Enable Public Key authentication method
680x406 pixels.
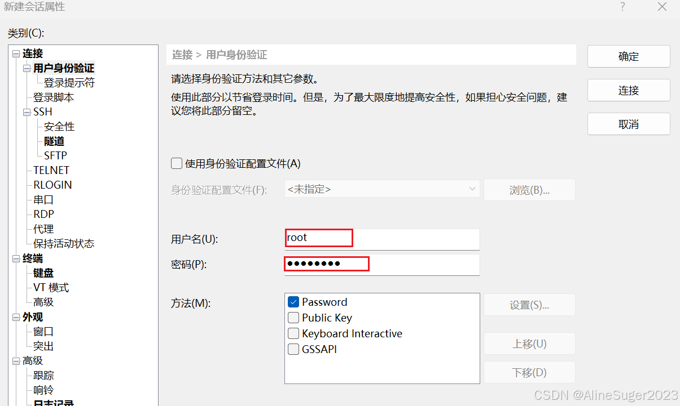(293, 318)
